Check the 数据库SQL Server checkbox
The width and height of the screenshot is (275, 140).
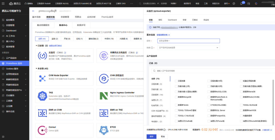(209, 110)
